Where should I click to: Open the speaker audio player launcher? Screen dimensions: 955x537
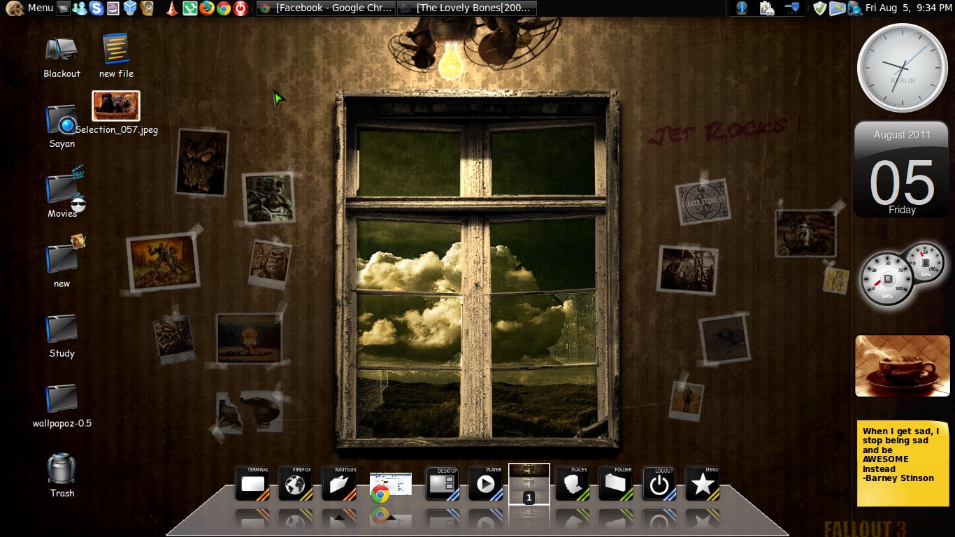click(147, 8)
